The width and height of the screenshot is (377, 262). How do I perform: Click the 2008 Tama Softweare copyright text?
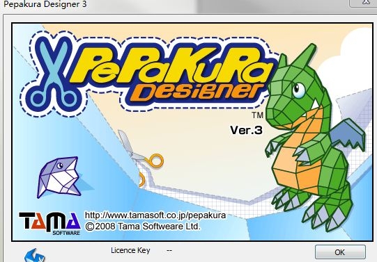143,227
